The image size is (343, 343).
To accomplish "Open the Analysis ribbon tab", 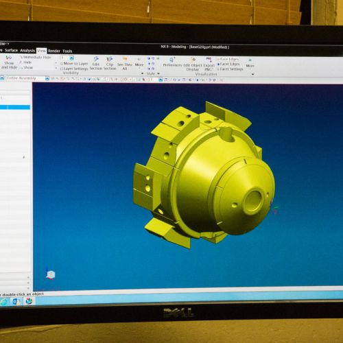I will pyautogui.click(x=27, y=51).
